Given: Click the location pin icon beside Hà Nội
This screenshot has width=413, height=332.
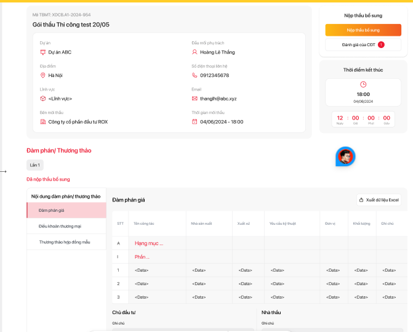Looking at the screenshot, I should [x=43, y=75].
